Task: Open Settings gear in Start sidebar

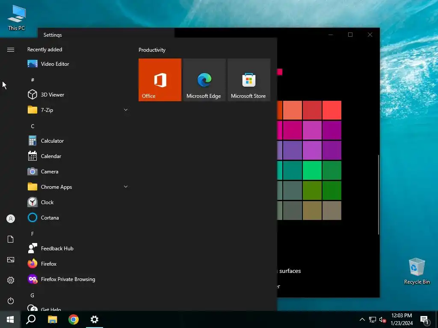Action: tap(11, 280)
